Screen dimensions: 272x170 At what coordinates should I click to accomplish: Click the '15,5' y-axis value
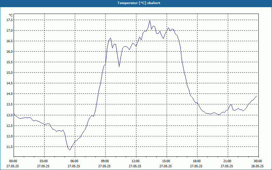click(x=10, y=62)
